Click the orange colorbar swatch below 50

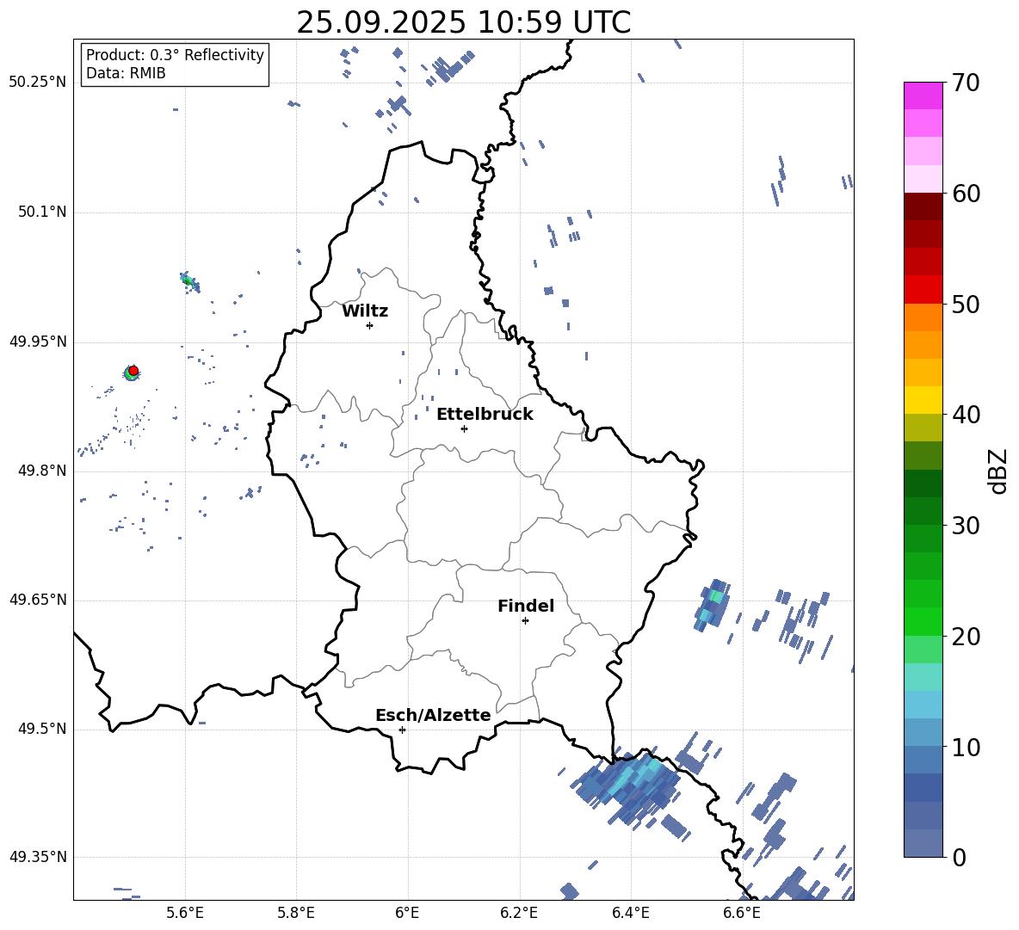(923, 317)
